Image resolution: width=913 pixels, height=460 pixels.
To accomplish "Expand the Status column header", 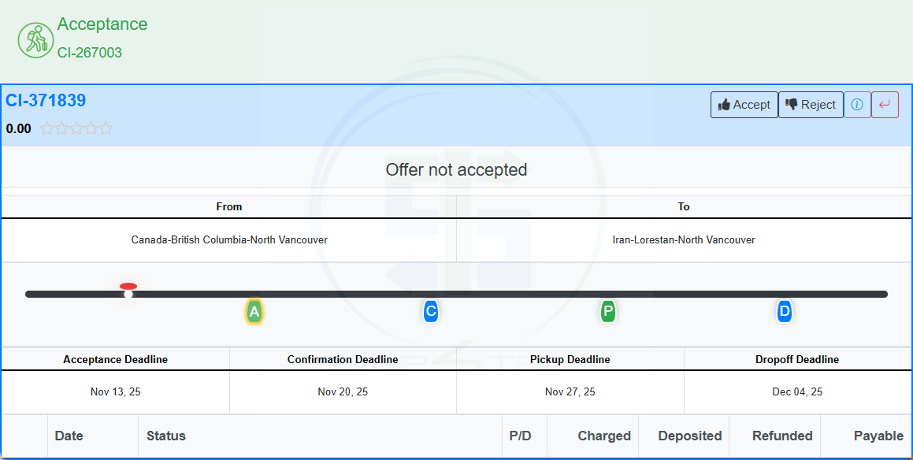I will tap(165, 436).
